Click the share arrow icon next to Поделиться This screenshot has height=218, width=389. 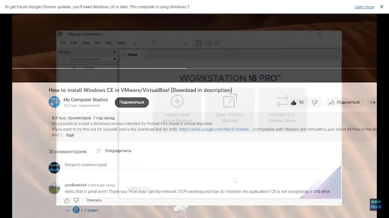[x=332, y=102]
